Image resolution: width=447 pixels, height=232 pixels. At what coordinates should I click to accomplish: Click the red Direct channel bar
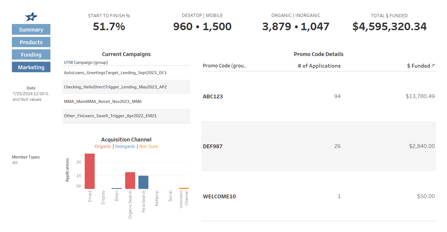point(90,171)
